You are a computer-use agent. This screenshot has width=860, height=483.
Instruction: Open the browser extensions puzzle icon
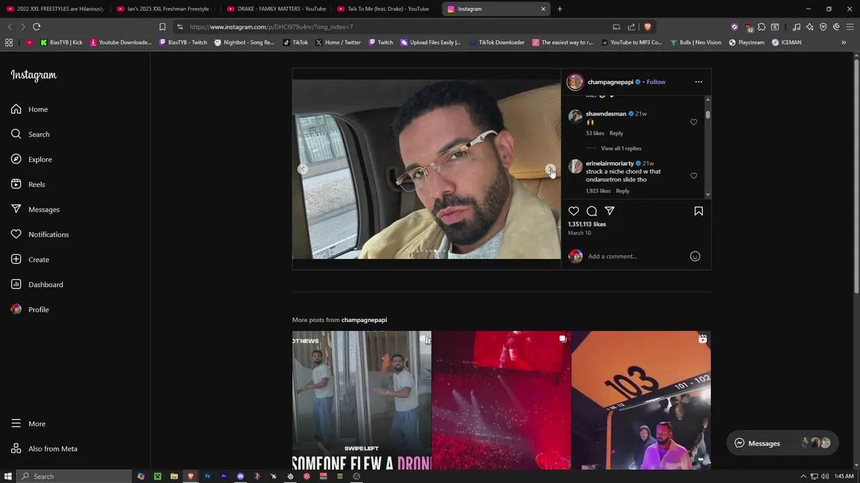(x=761, y=27)
